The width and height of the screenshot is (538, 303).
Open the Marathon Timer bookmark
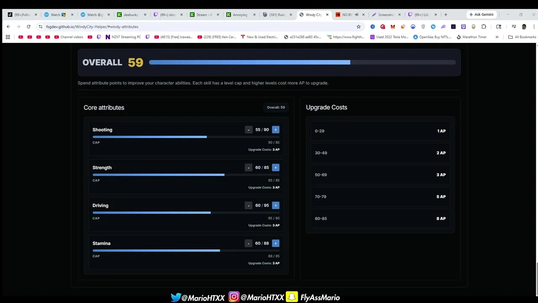[471, 37]
